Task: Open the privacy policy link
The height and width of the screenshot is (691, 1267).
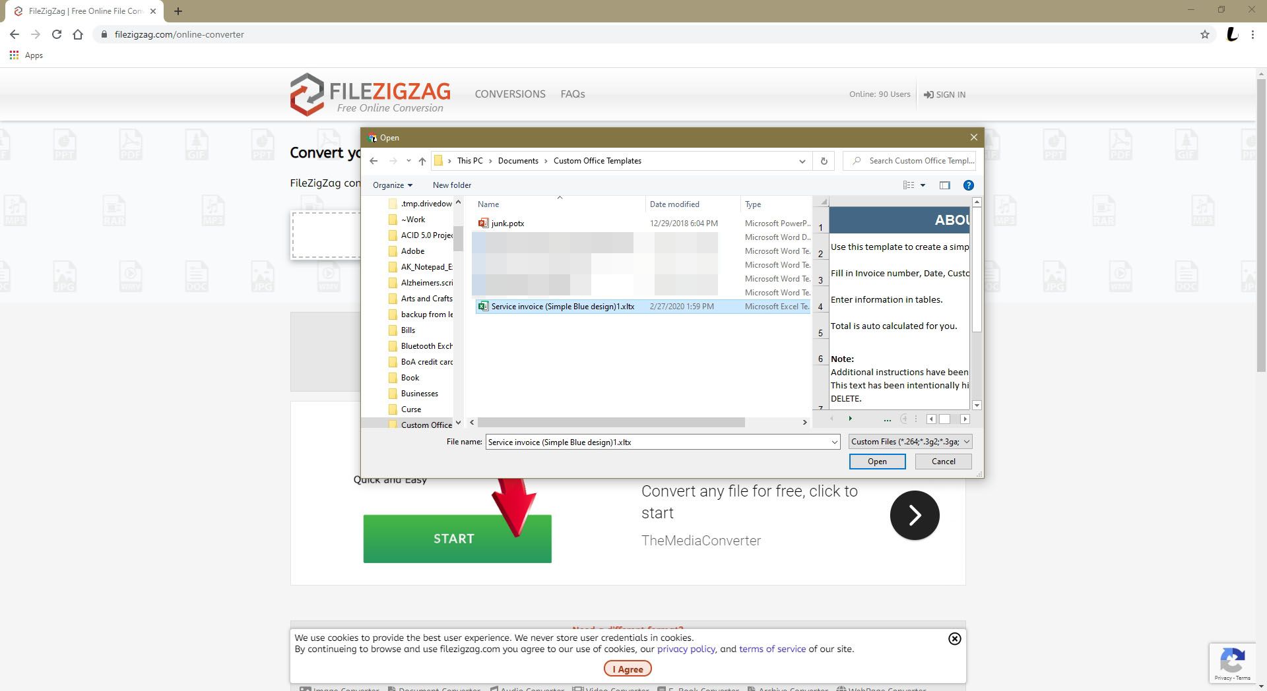Action: [x=686, y=649]
